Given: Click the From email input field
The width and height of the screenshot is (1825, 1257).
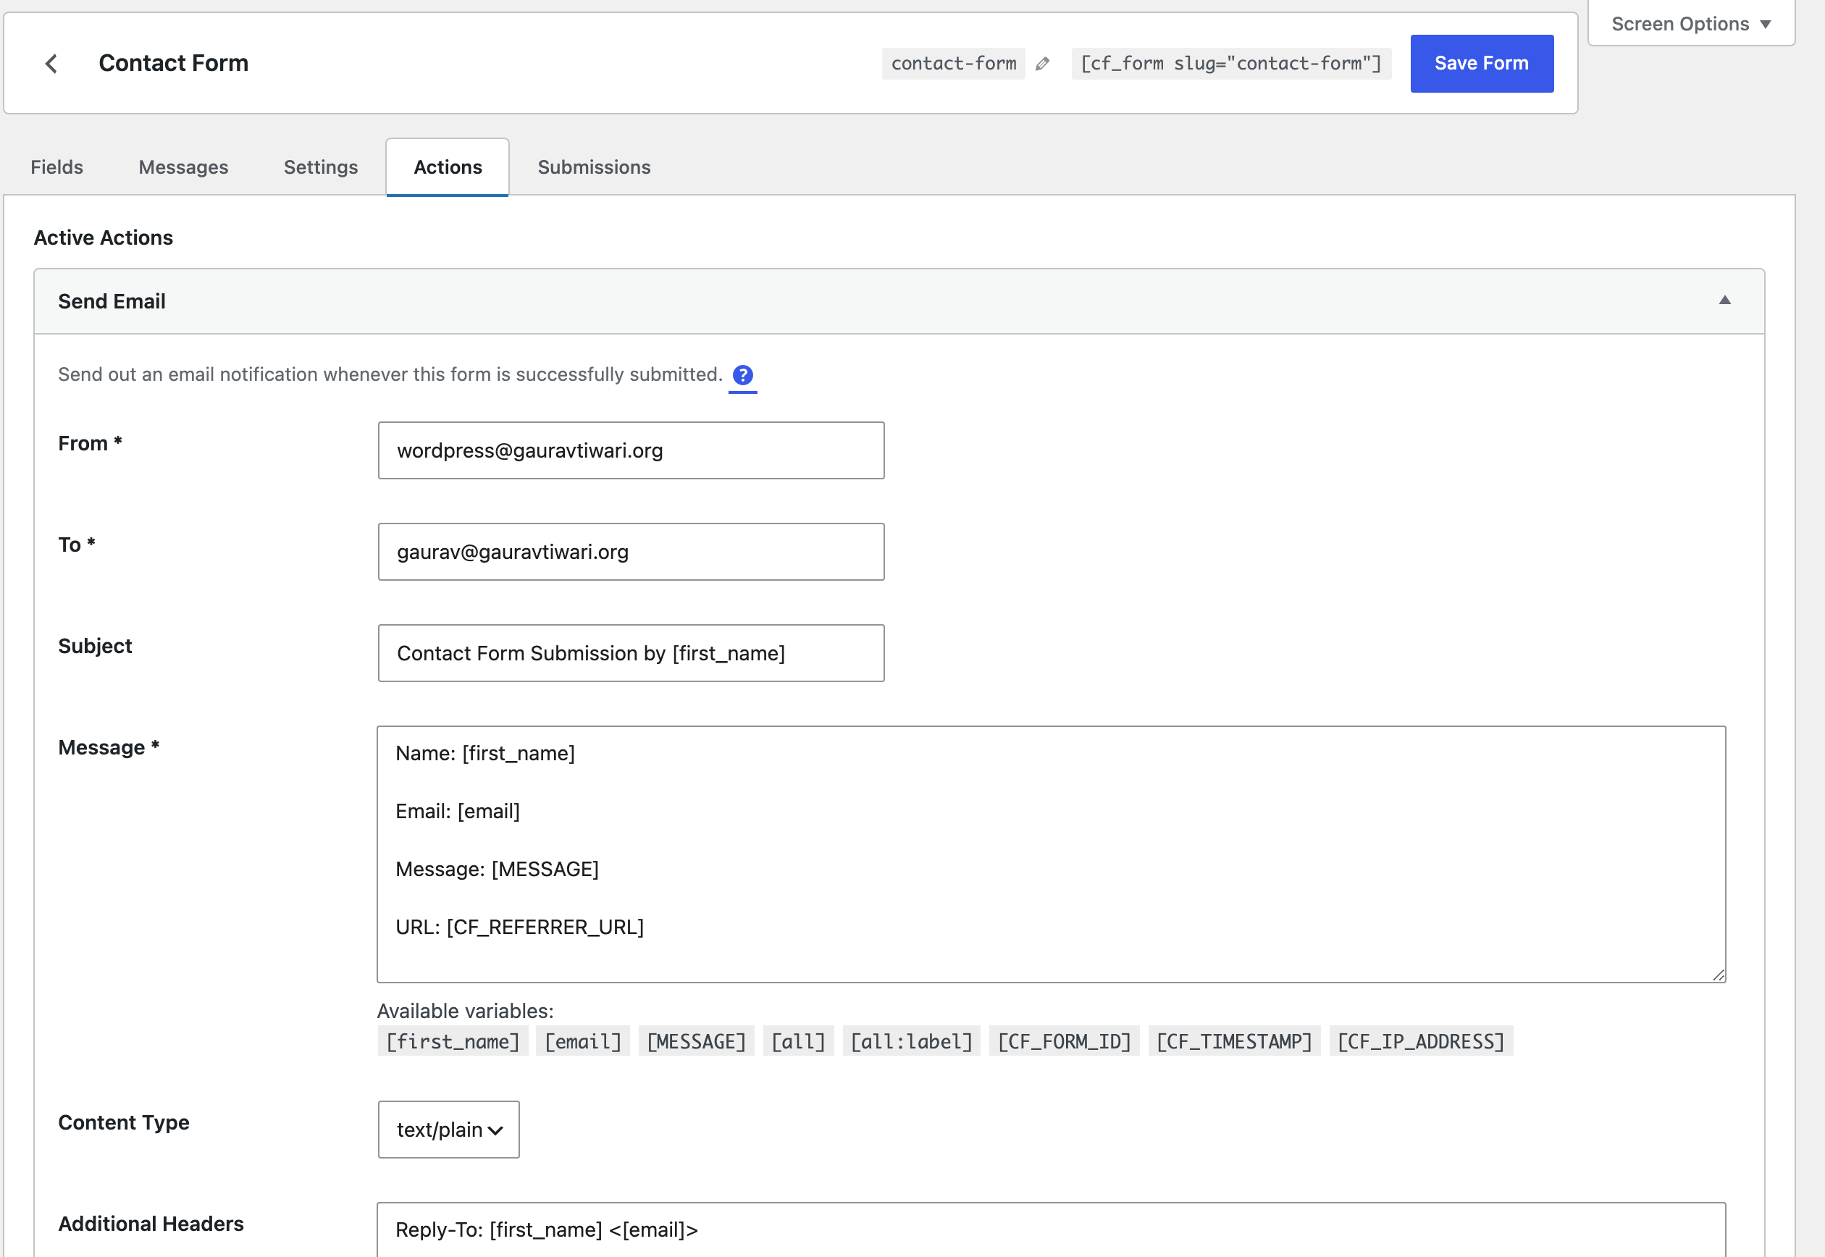Looking at the screenshot, I should point(631,450).
